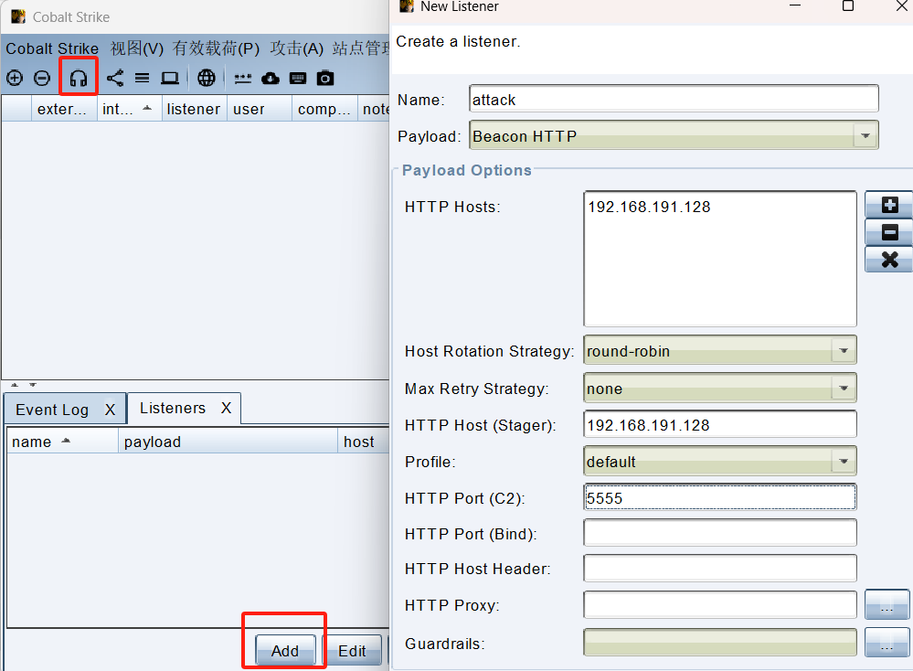
Task: Open keystrokes keyboard icon
Action: [298, 78]
